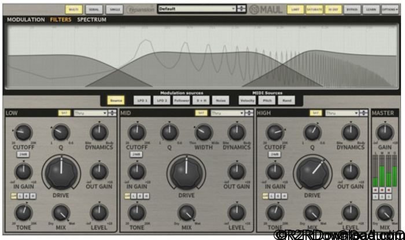Open the SPECTRUM tab
The width and height of the screenshot is (405, 240).
pos(91,20)
